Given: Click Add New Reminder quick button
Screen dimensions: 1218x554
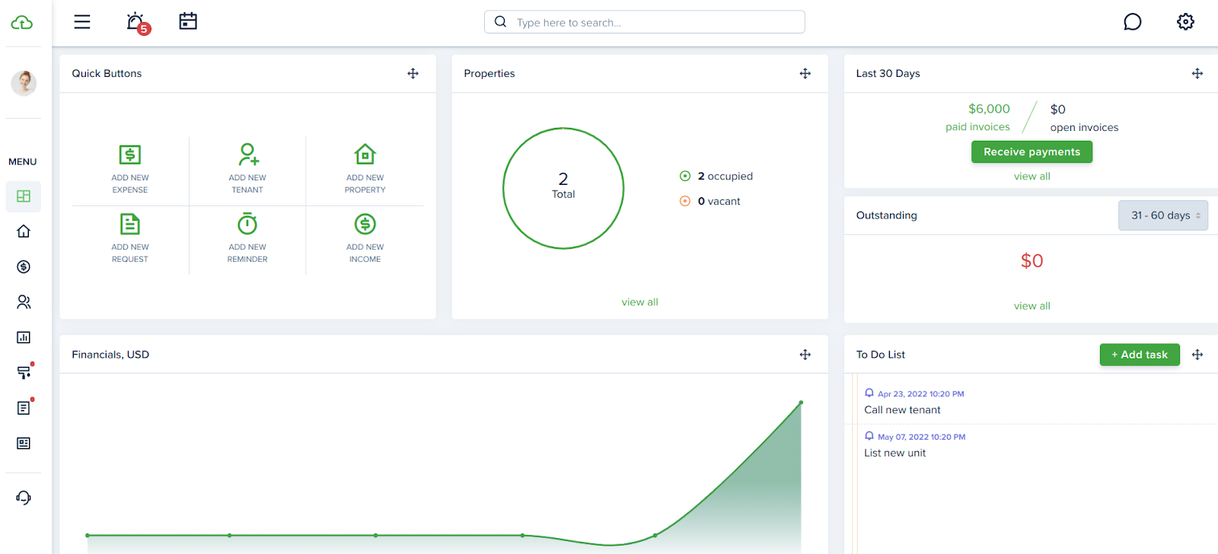Looking at the screenshot, I should (247, 238).
